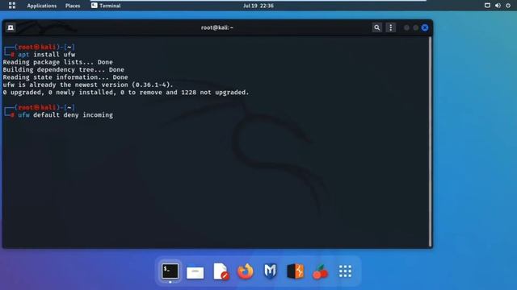Click the search magnifier in terminal header
This screenshot has height=290, width=517.
[x=377, y=27]
